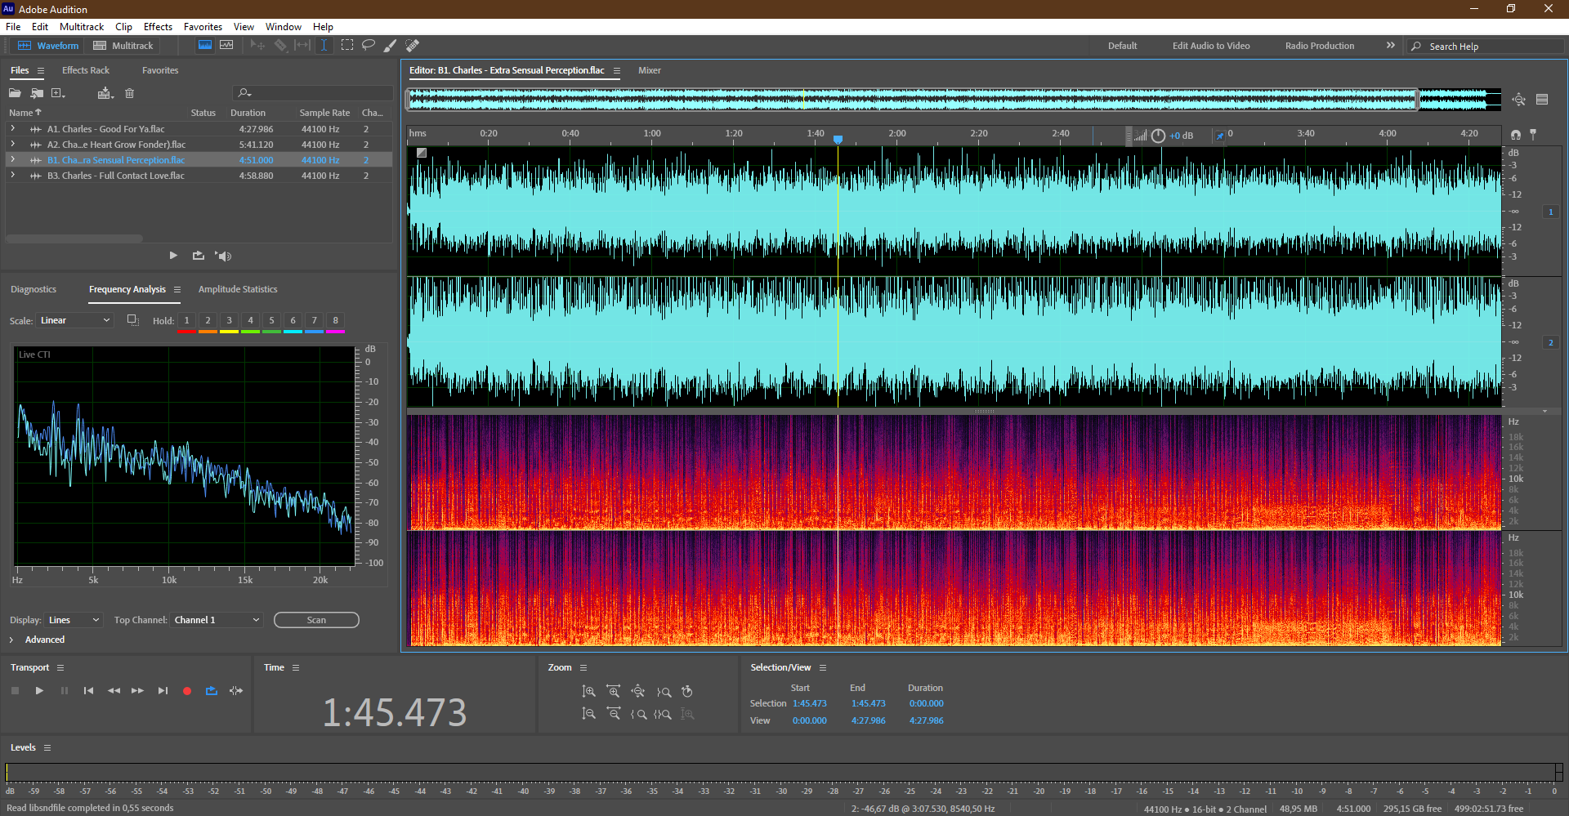This screenshot has width=1569, height=816.
Task: Click the red Hold 1 color button
Action: tap(186, 321)
